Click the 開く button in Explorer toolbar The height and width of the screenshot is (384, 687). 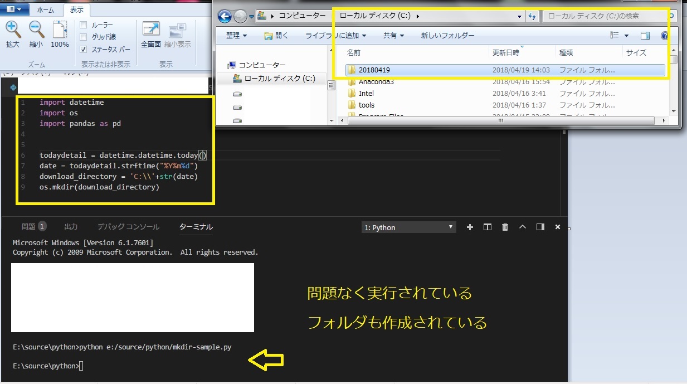click(276, 36)
